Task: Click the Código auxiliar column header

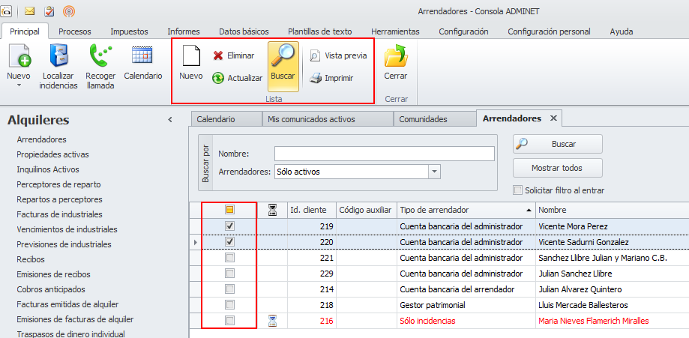Action: click(x=367, y=210)
